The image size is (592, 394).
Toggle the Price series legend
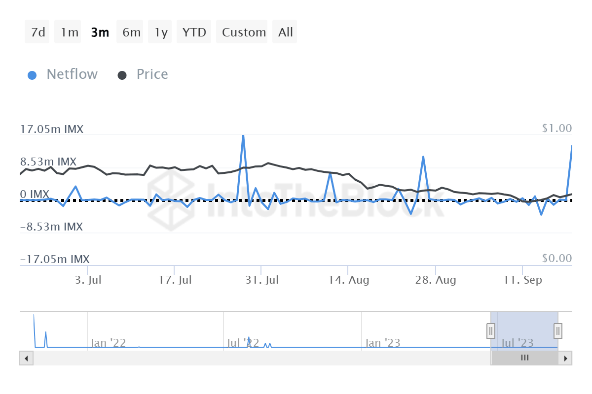point(152,74)
